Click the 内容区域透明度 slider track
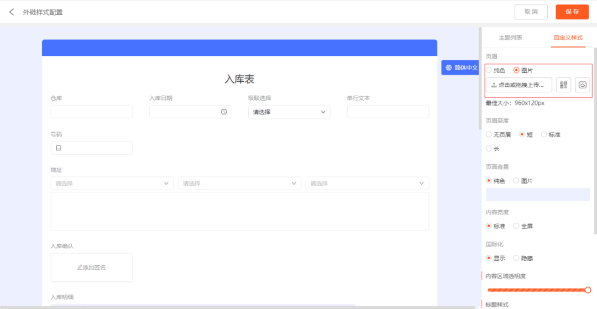Screen dimensions: 597x309 [537, 290]
